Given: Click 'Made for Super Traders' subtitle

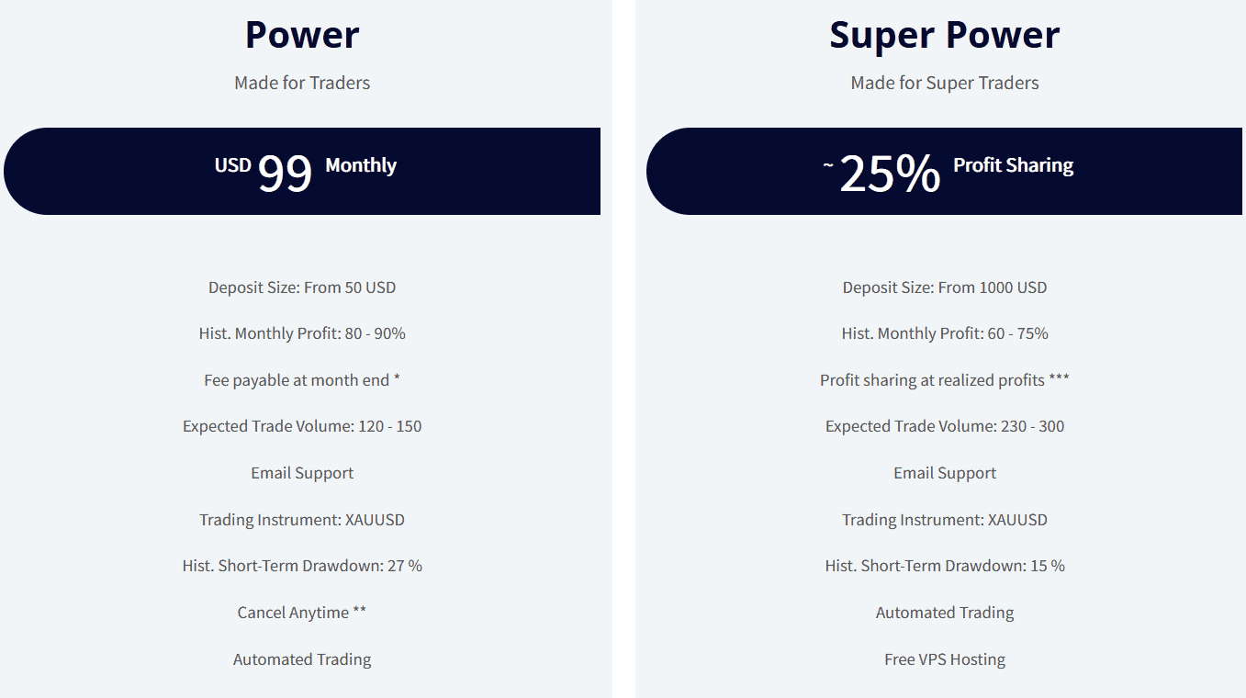Looking at the screenshot, I should coord(945,83).
